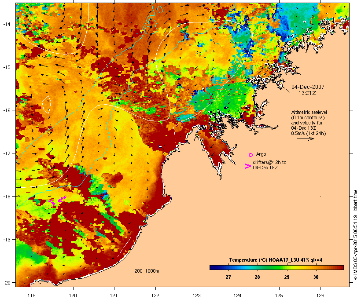The image size is (361, 299).
Task: Click the -14 latitude axis label
Action: (x=6, y=24)
